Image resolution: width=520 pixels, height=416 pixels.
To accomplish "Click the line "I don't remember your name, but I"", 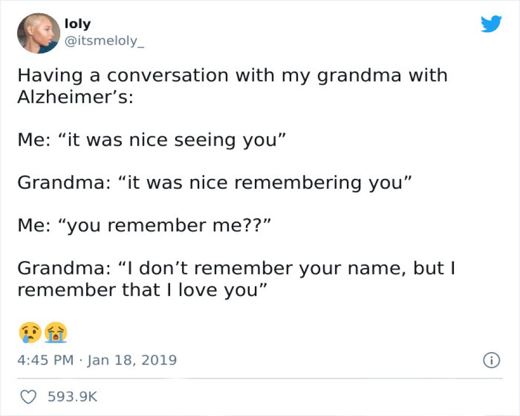I will tap(288, 269).
